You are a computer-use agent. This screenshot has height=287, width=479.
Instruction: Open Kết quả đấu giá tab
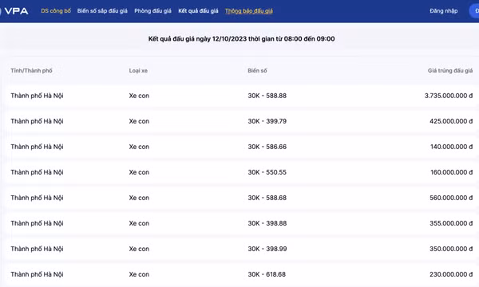(198, 11)
